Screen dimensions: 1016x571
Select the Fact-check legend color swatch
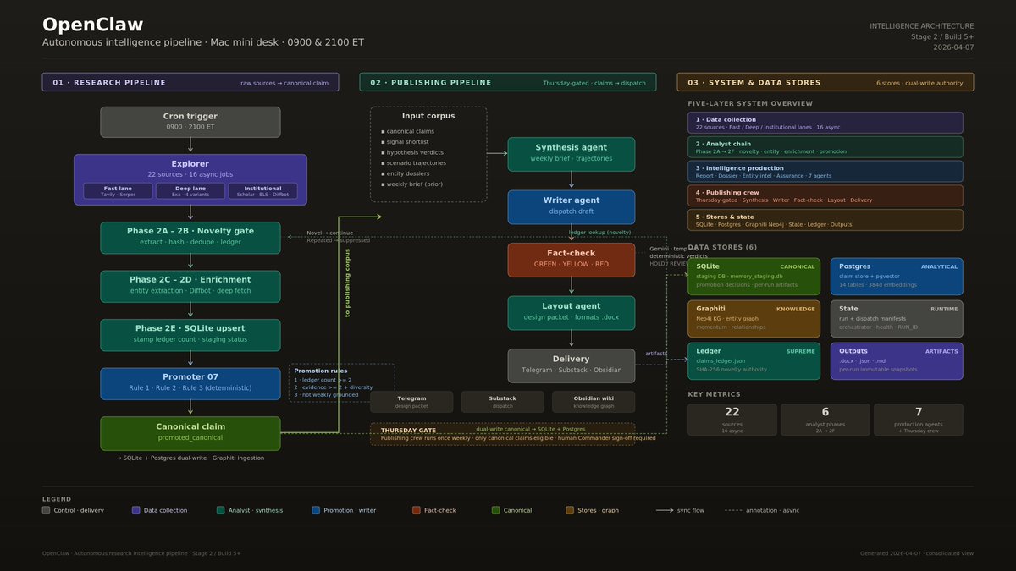[415, 510]
